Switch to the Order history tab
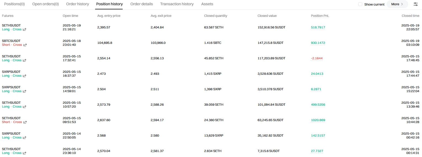422x157 pixels. pos(77,4)
